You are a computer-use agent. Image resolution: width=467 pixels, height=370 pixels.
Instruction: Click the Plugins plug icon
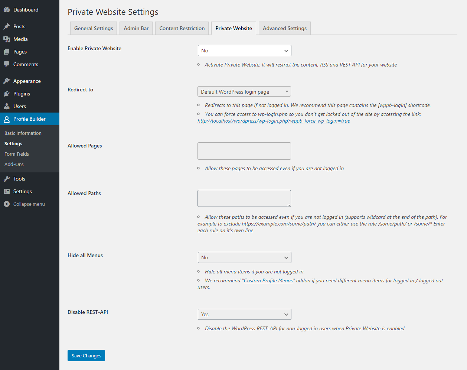point(7,94)
